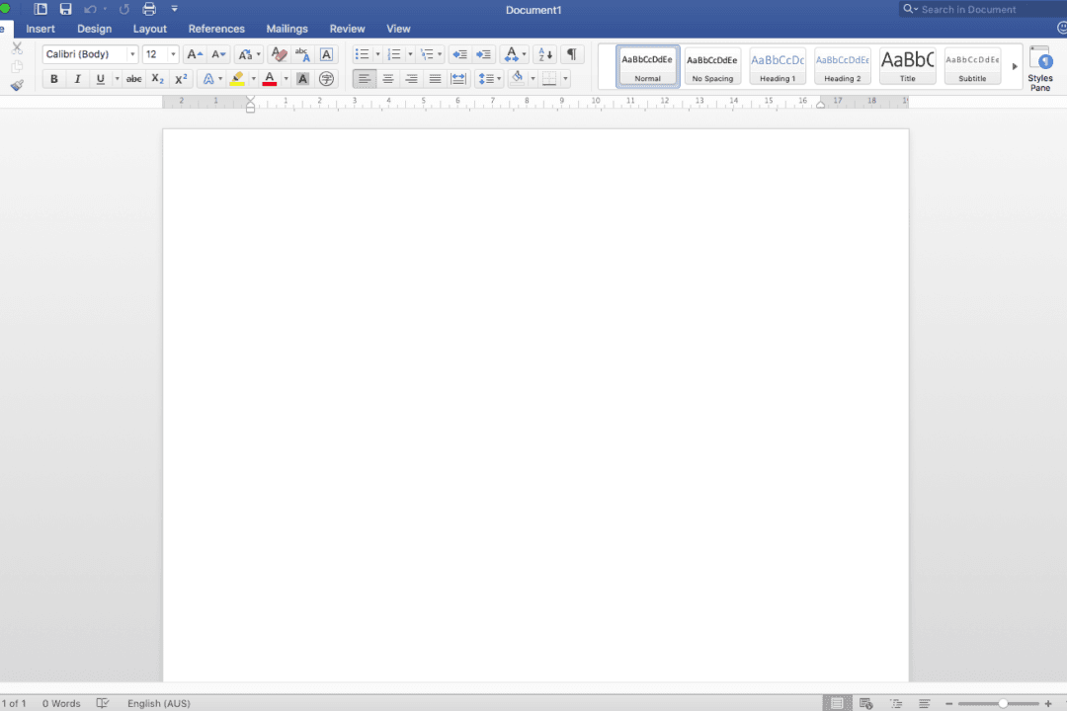Show paragraph marks with pilcrow icon
This screenshot has width=1067, height=711.
pyautogui.click(x=571, y=54)
